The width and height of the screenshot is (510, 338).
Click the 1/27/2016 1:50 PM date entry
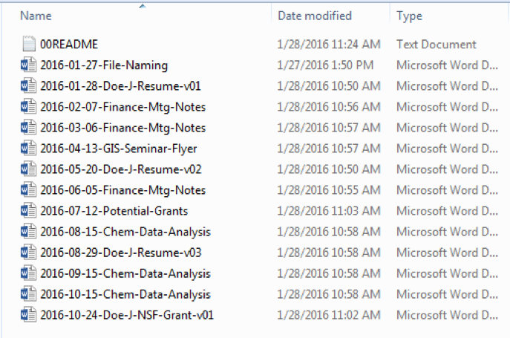[325, 65]
